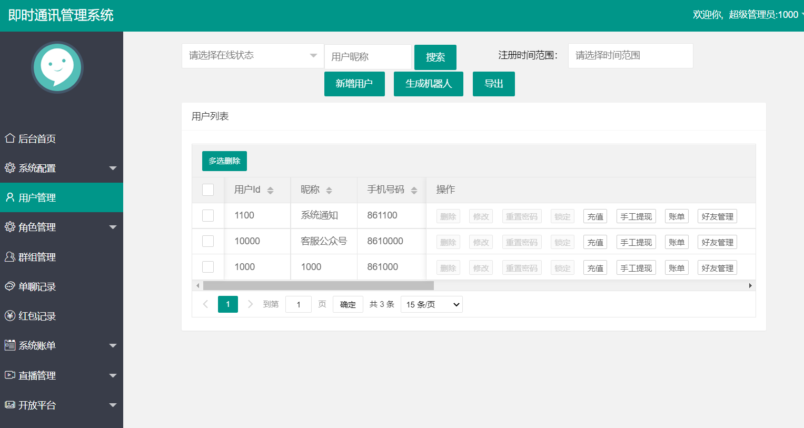Open 系统账单 in the sidebar
The height and width of the screenshot is (428, 804).
[x=62, y=345]
